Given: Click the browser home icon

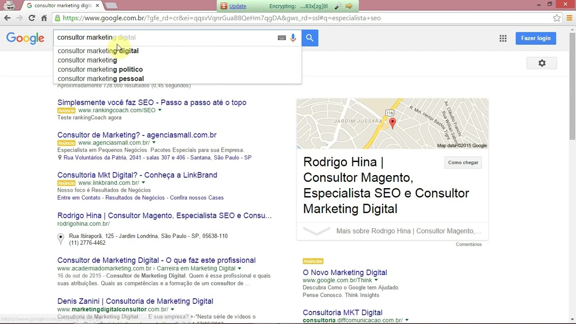Looking at the screenshot, I should click(44, 18).
